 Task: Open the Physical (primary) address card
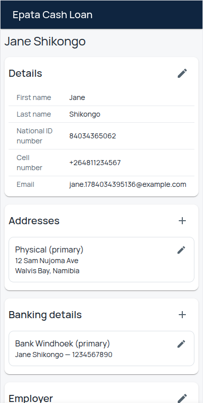(101, 260)
